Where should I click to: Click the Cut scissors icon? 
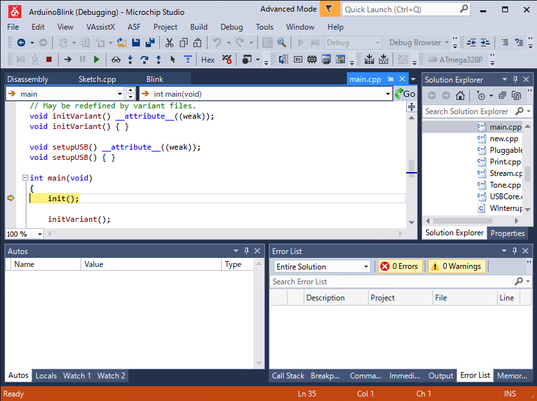[x=170, y=43]
